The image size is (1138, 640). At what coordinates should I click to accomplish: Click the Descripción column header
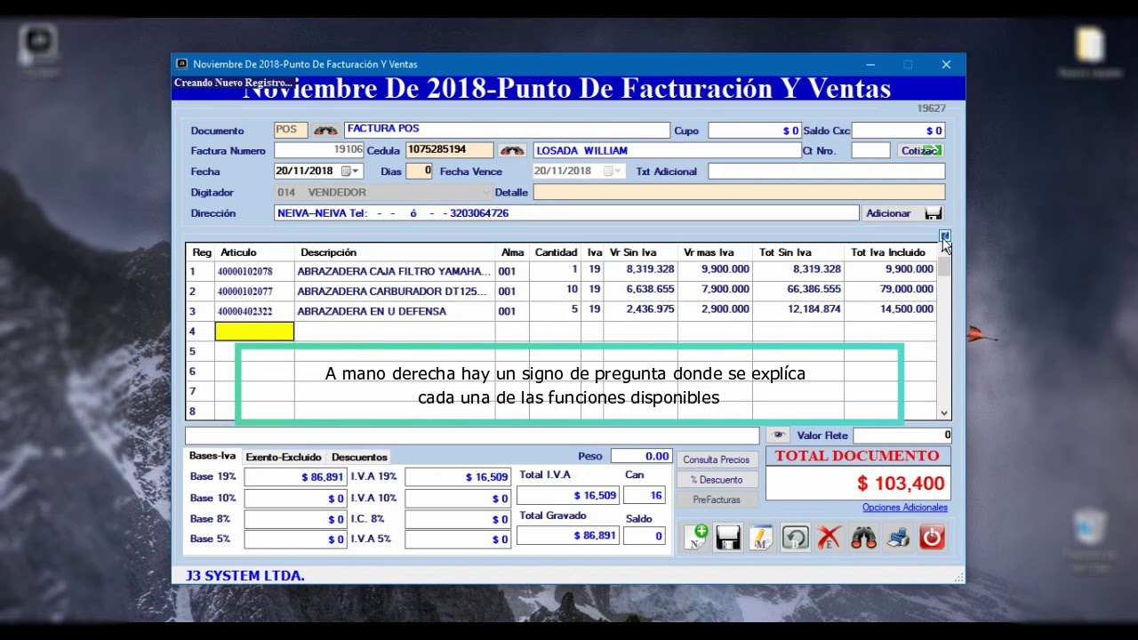click(328, 252)
